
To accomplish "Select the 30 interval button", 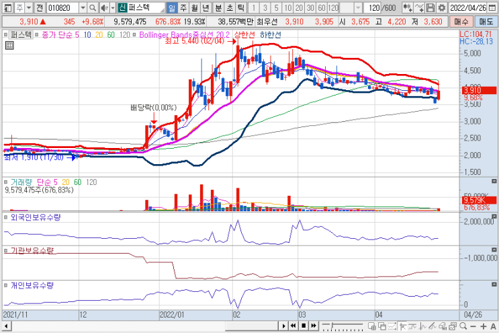I will [310, 7].
